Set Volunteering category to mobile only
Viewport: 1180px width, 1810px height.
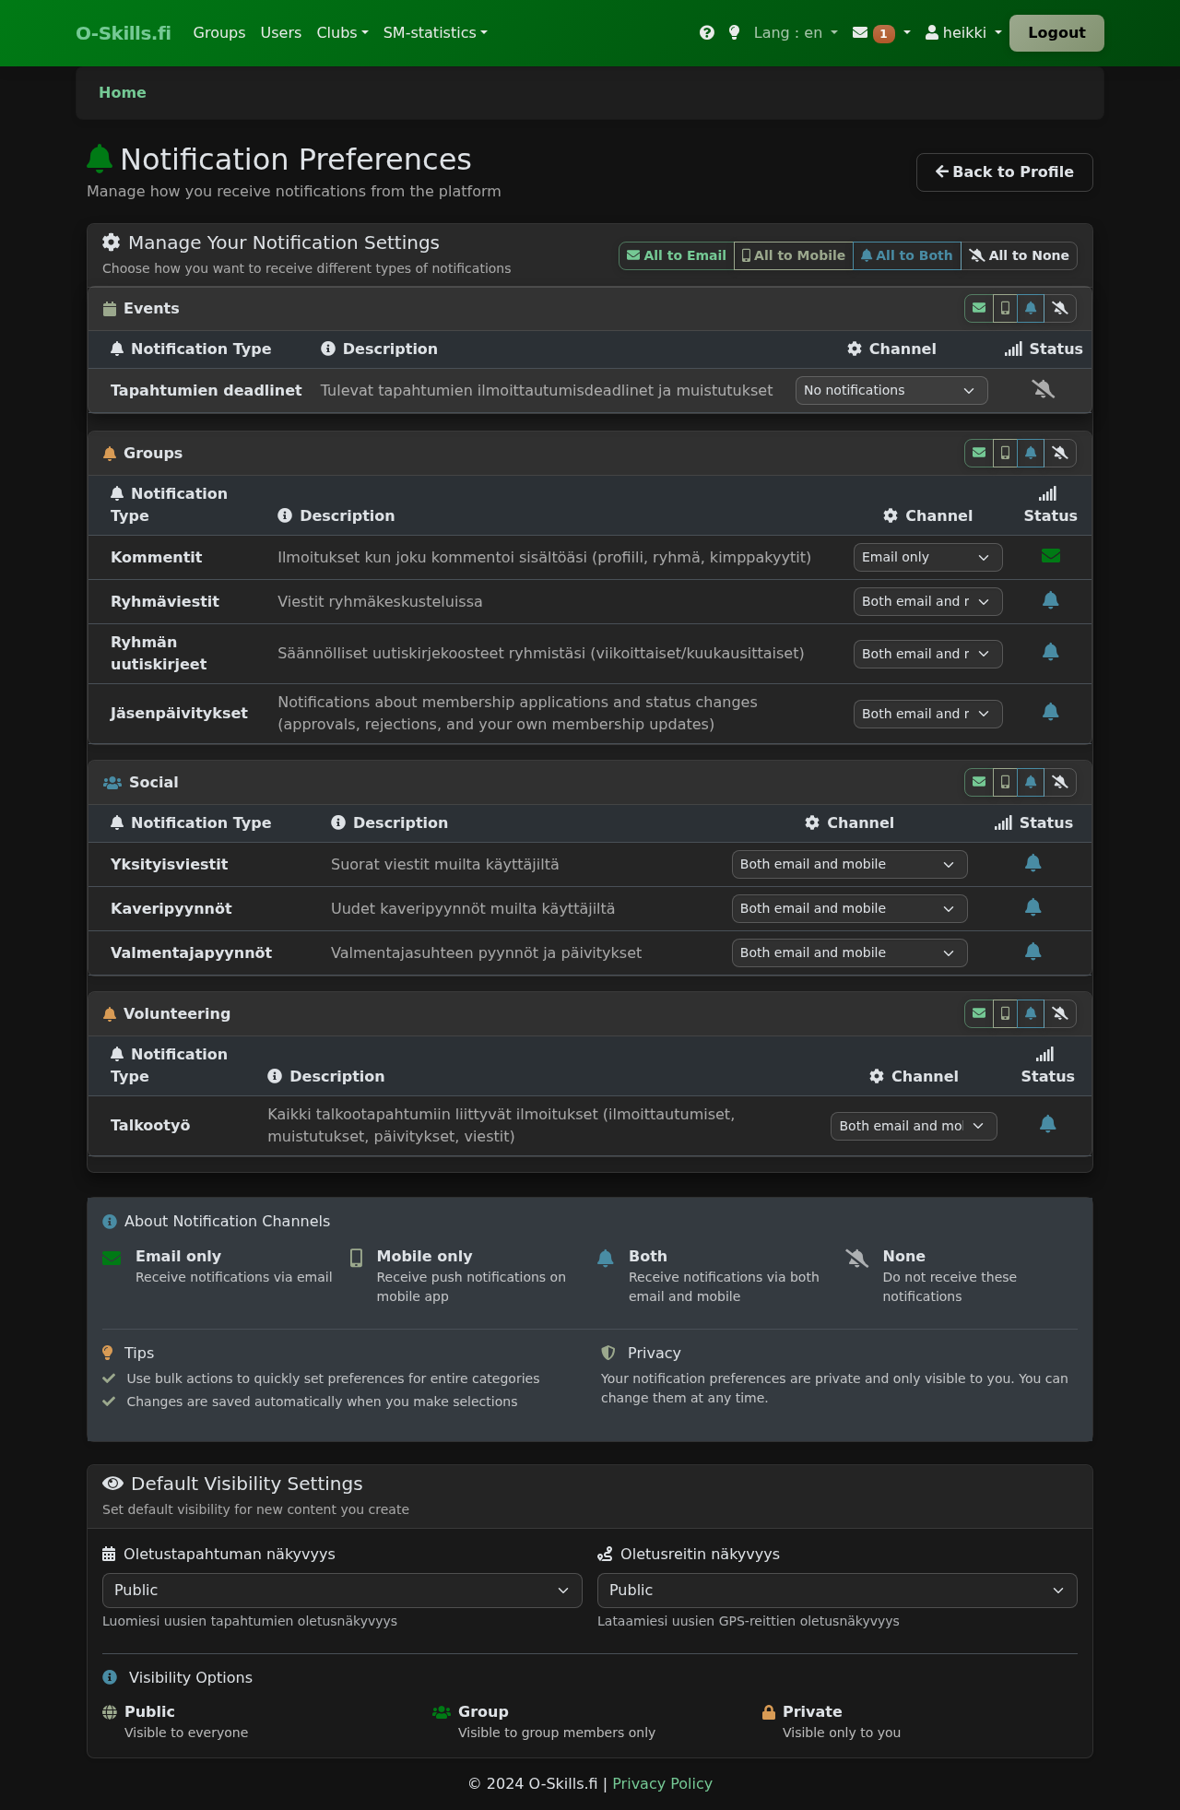coord(1005,1013)
